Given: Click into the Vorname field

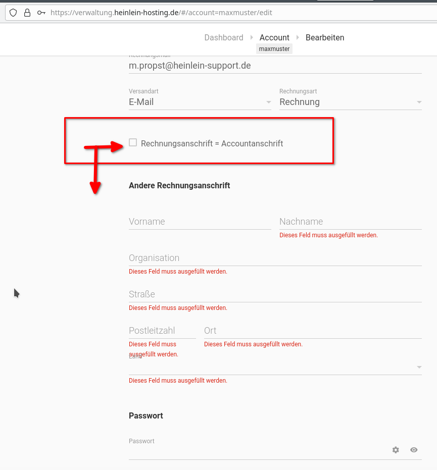Looking at the screenshot, I should click(200, 222).
